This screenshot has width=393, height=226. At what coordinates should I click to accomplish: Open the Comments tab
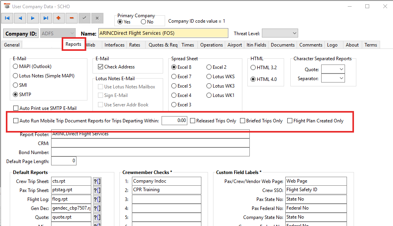[x=311, y=45]
